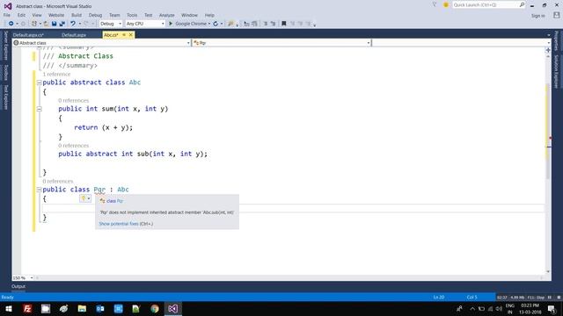Click the 'Col 5' status bar entry

click(x=472, y=297)
